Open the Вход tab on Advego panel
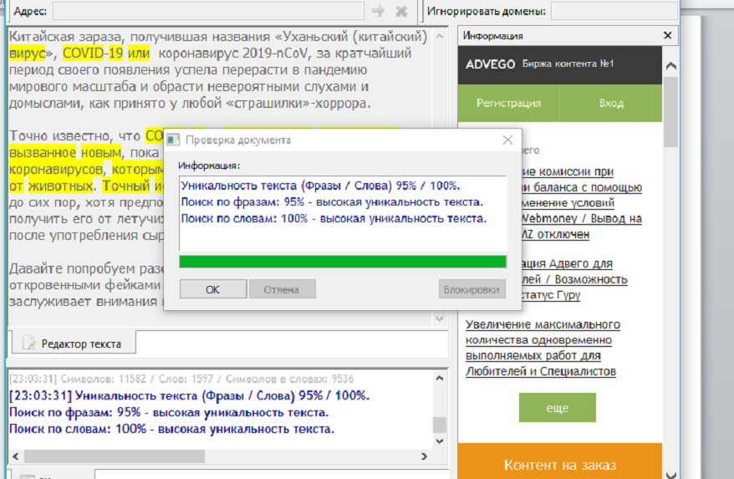 click(611, 104)
